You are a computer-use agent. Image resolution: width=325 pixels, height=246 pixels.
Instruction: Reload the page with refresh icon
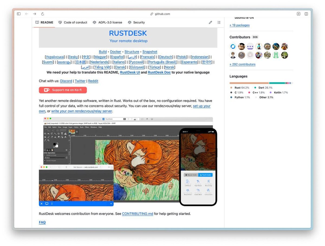click(43, 14)
